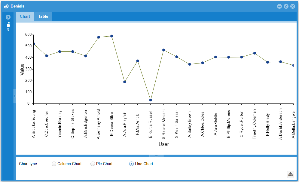The image size is (299, 182).
Task: Maximize the Denials window
Action: [x=286, y=6]
